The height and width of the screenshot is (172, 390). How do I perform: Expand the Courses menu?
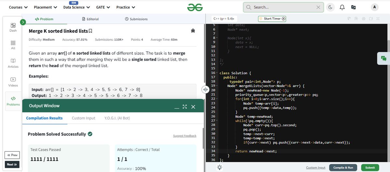[x=18, y=7]
